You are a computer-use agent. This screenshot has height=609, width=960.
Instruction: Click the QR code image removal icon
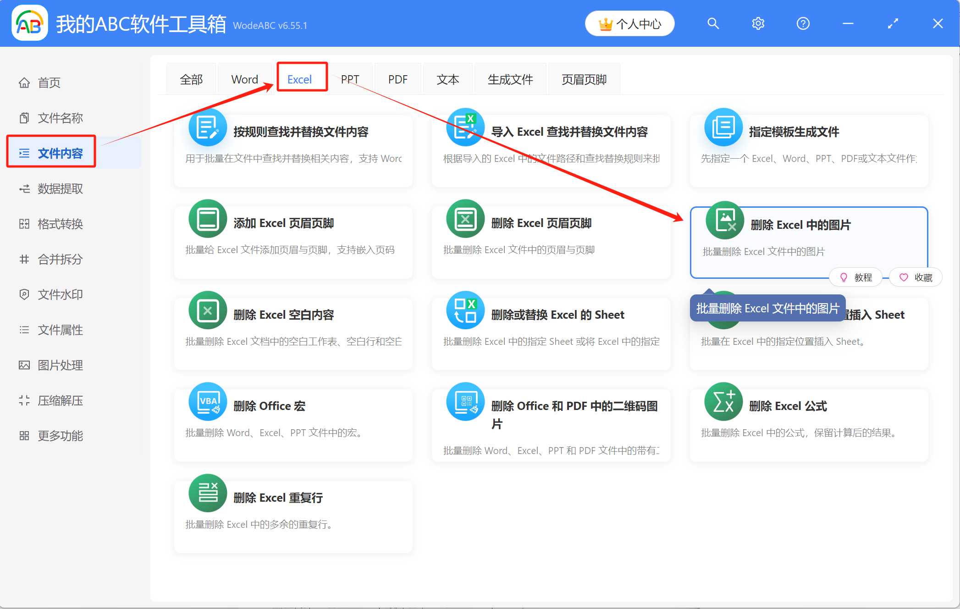[465, 402]
